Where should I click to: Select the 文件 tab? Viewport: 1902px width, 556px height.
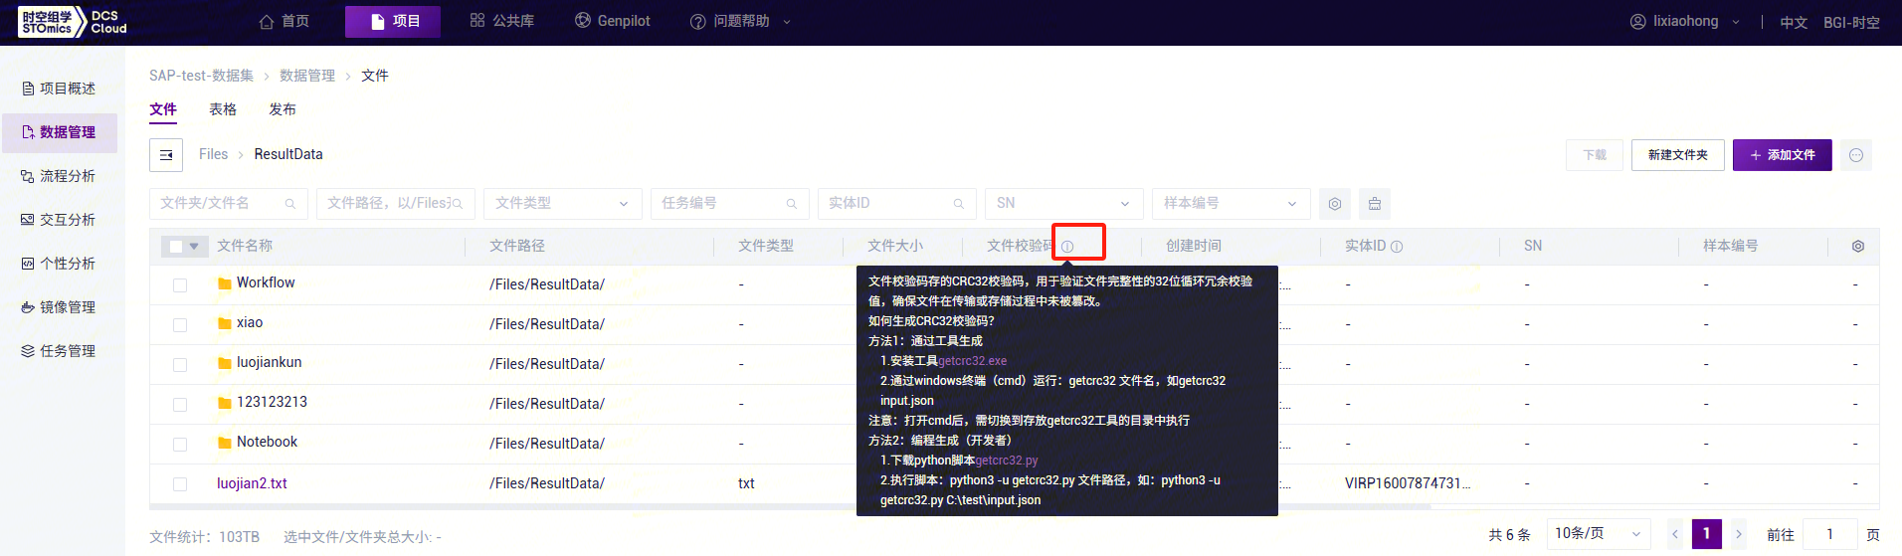163,109
